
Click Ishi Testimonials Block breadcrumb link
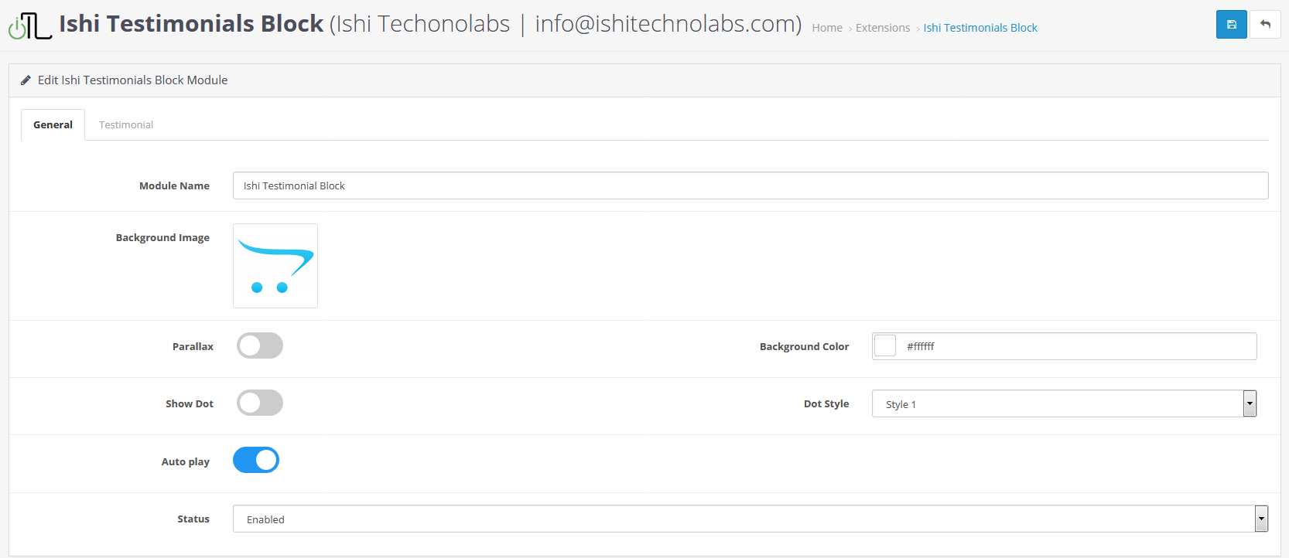pyautogui.click(x=980, y=28)
